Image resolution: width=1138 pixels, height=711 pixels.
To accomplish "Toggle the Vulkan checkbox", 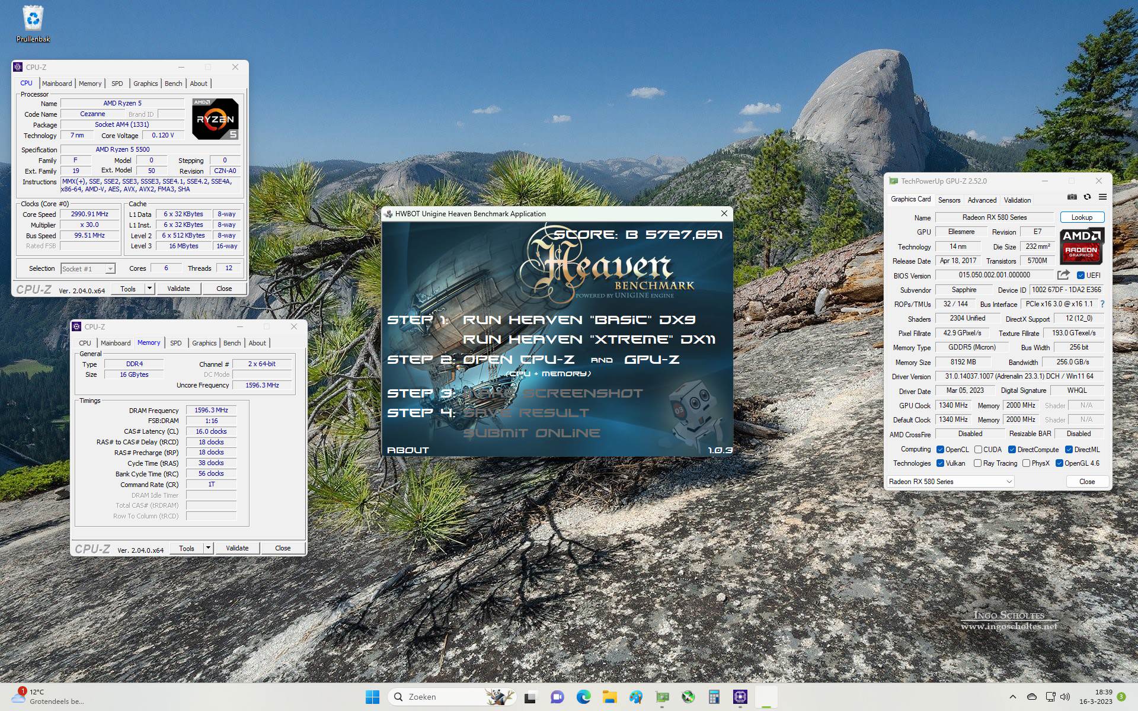I will [x=940, y=463].
